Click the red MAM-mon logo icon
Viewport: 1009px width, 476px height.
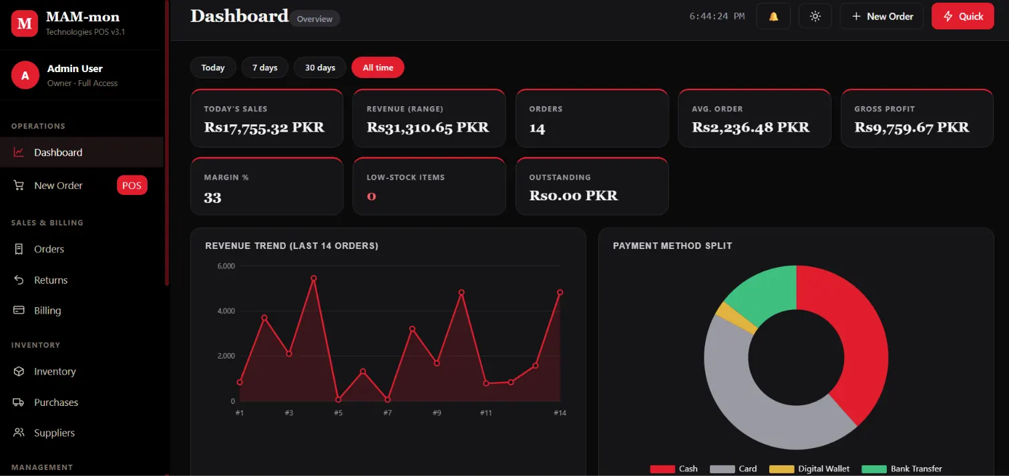[x=25, y=23]
